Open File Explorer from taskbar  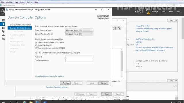coord(31,102)
